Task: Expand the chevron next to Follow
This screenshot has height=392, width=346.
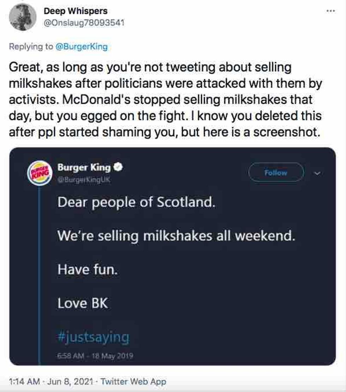Action: [x=317, y=173]
